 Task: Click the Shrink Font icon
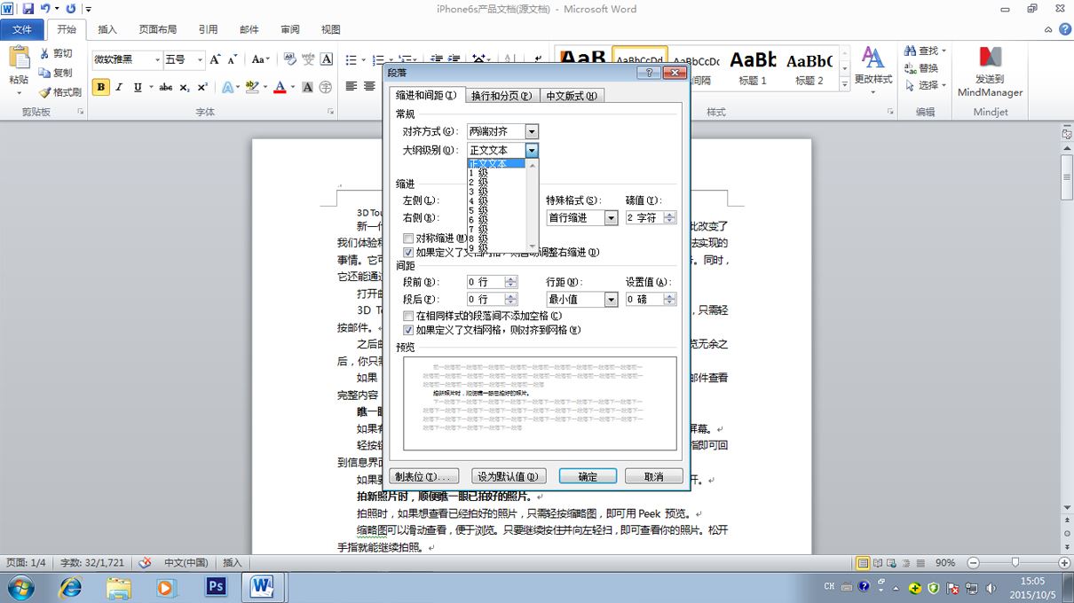233,59
